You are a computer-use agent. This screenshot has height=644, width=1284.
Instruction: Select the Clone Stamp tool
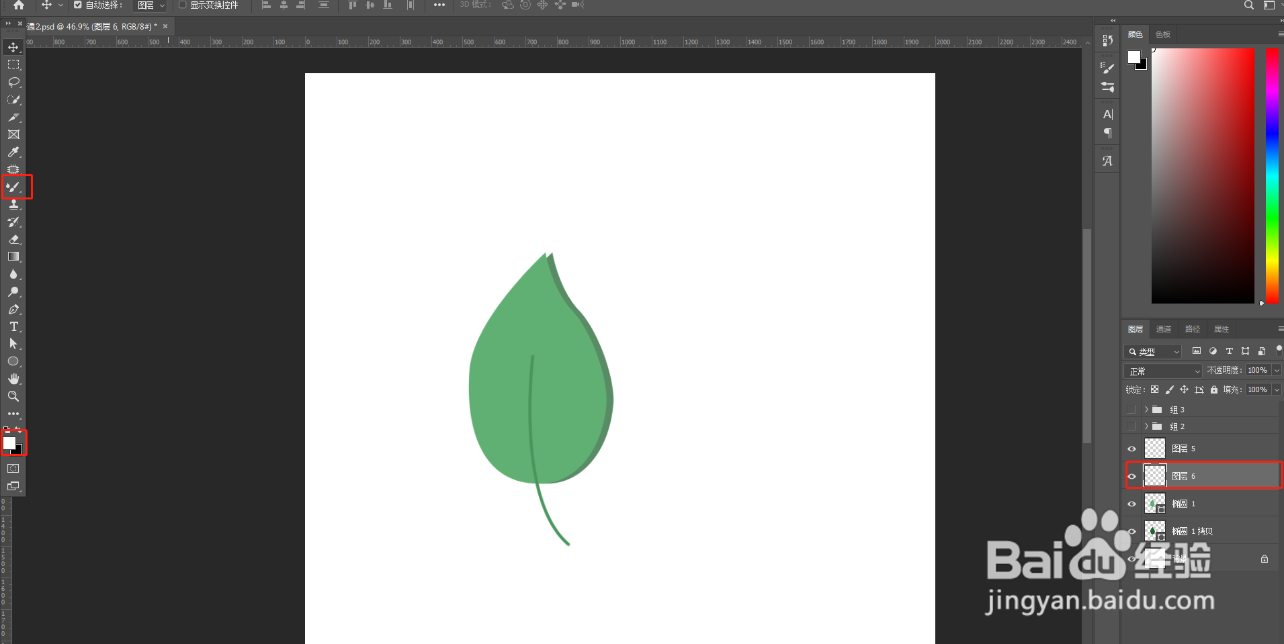tap(13, 204)
